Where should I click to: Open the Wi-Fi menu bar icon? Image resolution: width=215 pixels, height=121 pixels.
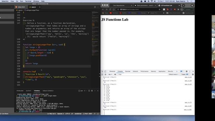coord(152,1)
